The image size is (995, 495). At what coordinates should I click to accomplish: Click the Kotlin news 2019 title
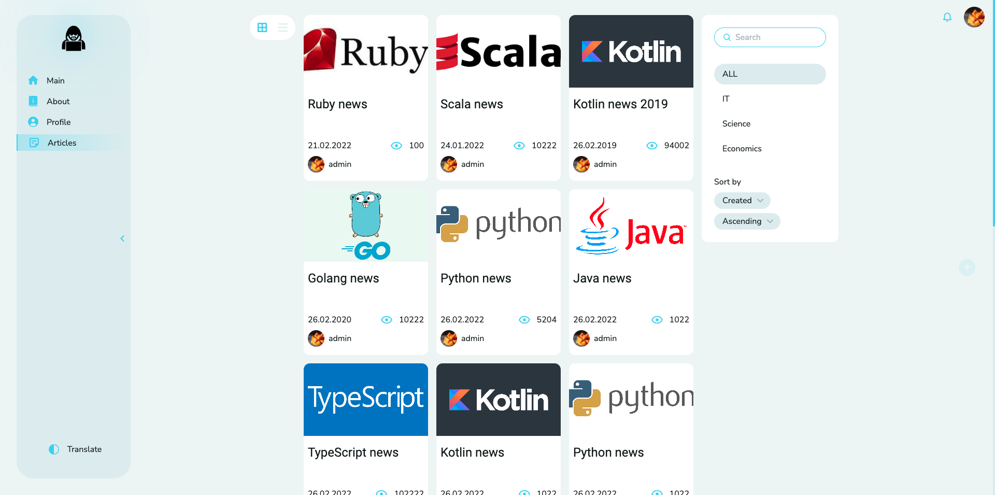click(x=620, y=104)
